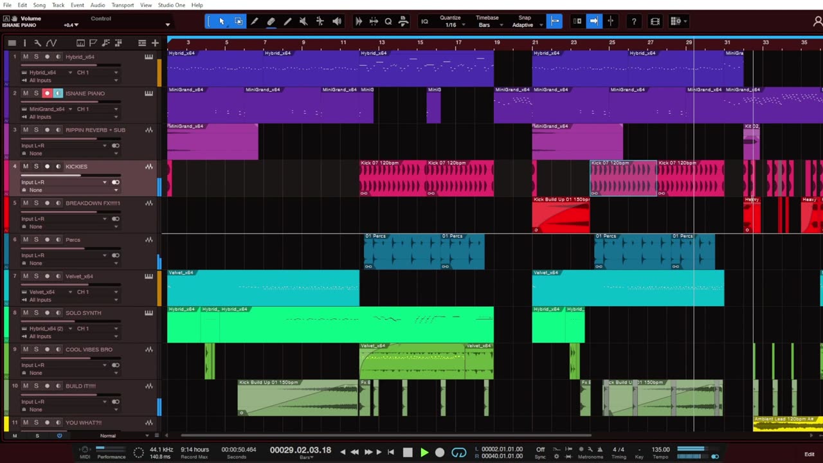Open the track list icon
Screen dimensions: 823x463
pos(12,43)
